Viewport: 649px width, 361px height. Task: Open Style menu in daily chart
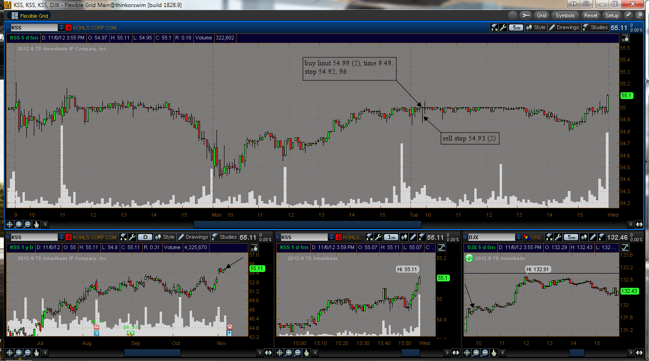pyautogui.click(x=165, y=237)
